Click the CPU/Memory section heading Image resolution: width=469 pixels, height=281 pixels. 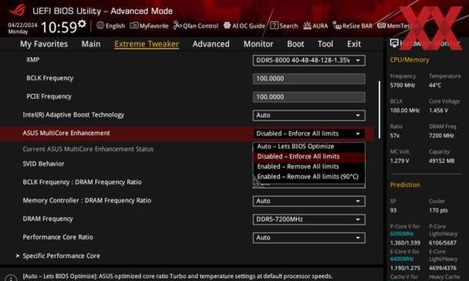409,60
